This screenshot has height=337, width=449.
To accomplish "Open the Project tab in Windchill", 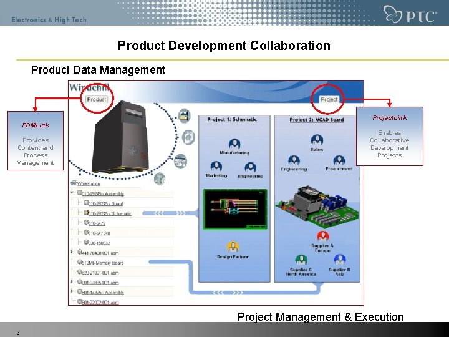I will pos(329,99).
